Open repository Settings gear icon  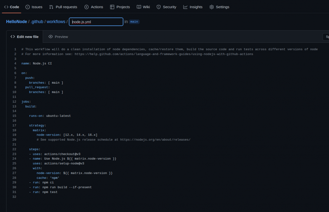coord(211,7)
